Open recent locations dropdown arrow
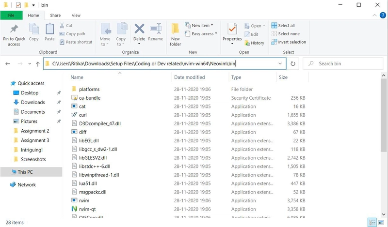This screenshot has width=388, height=227. (x=30, y=64)
